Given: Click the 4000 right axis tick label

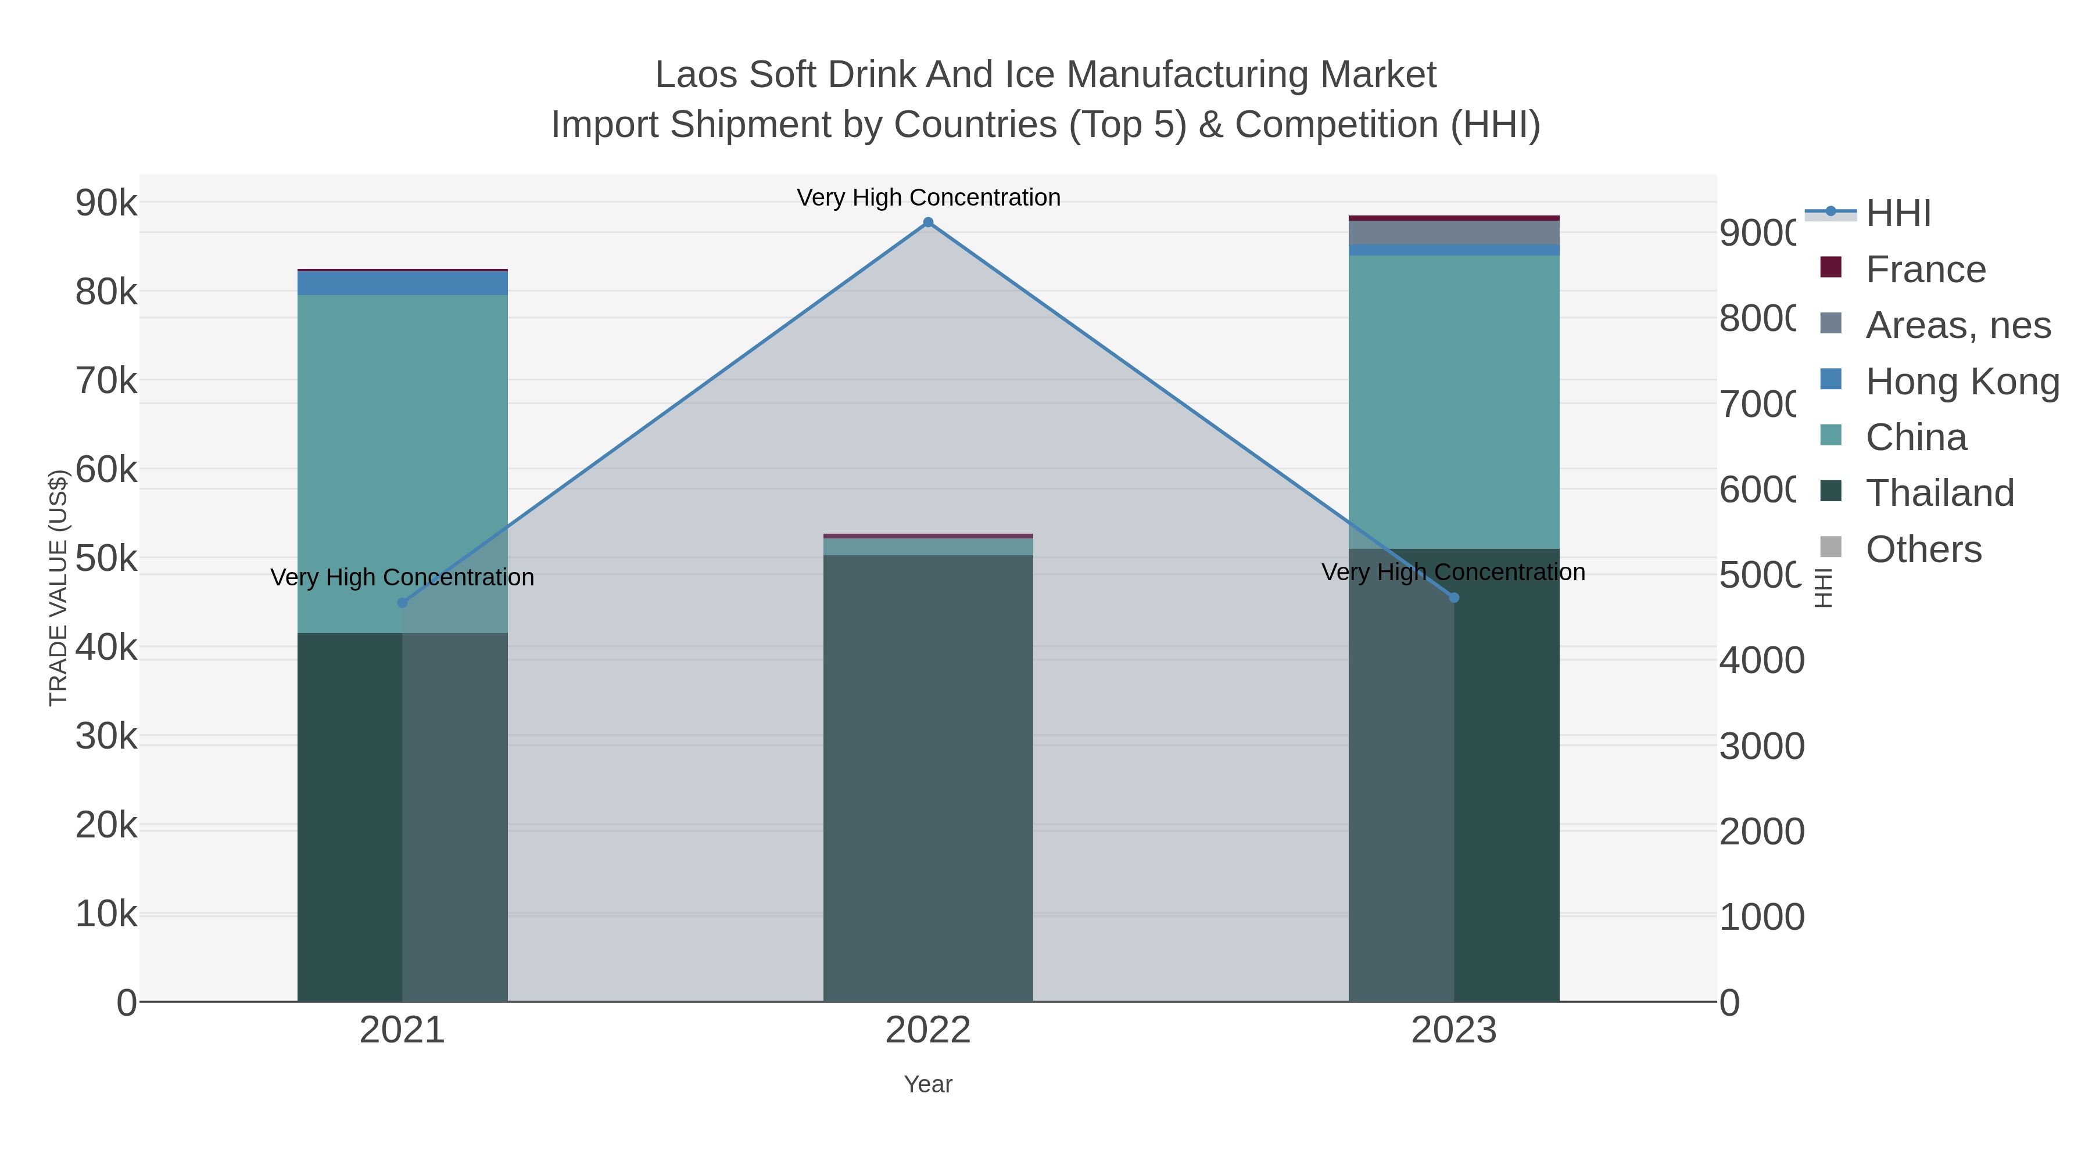Looking at the screenshot, I should [x=1761, y=661].
